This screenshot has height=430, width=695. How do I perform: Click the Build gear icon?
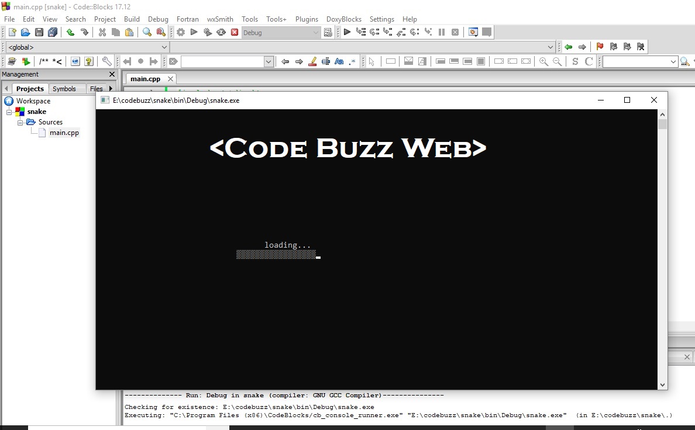[x=181, y=32]
